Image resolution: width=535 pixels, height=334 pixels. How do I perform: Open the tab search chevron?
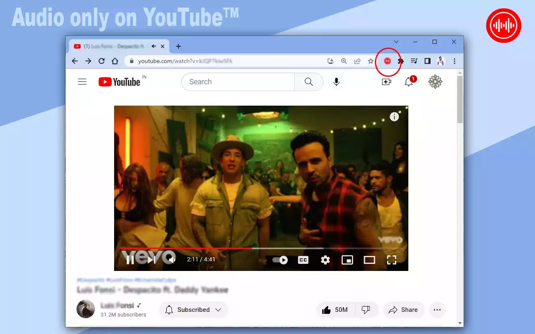click(x=396, y=42)
